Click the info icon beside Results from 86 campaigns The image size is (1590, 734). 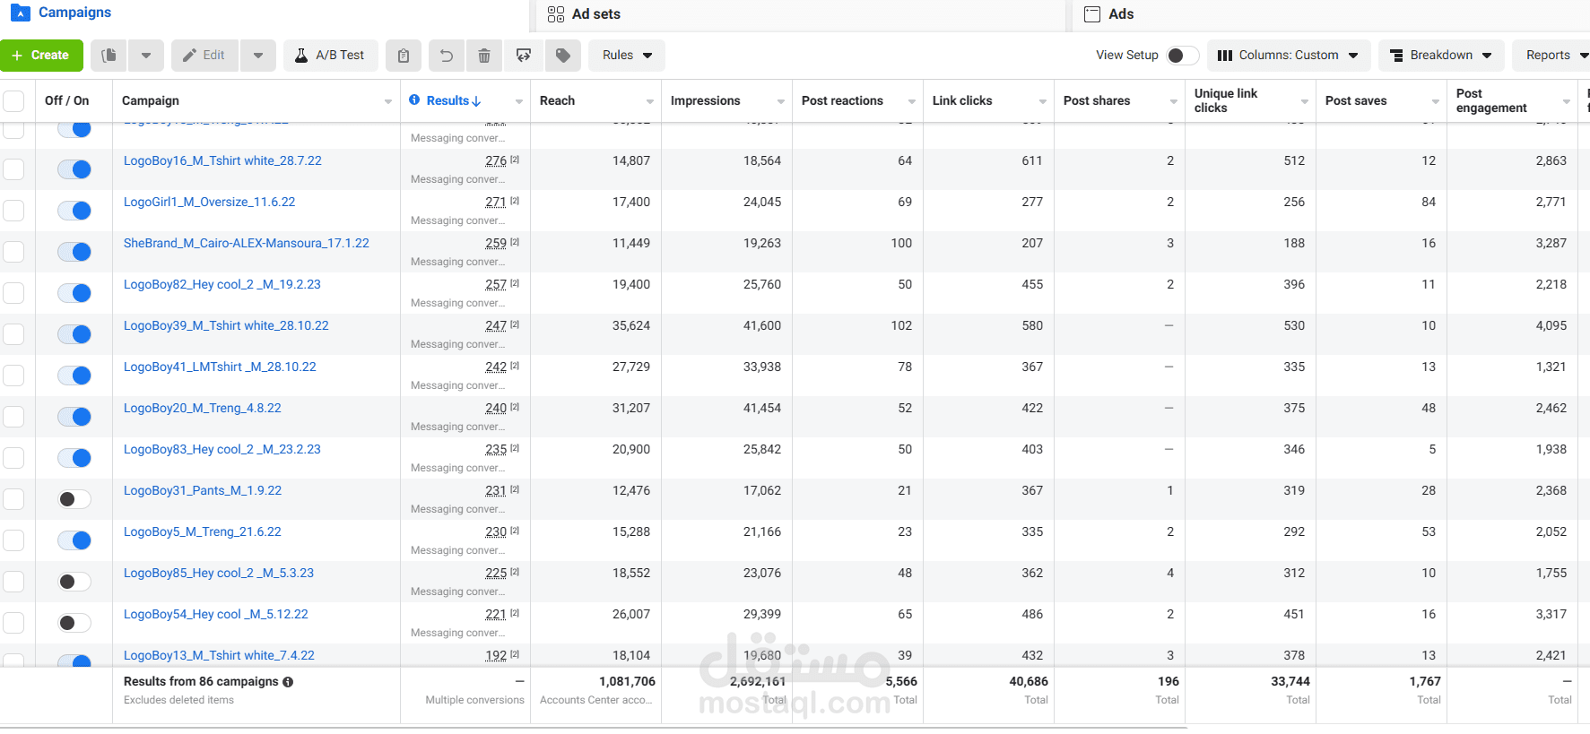point(288,682)
